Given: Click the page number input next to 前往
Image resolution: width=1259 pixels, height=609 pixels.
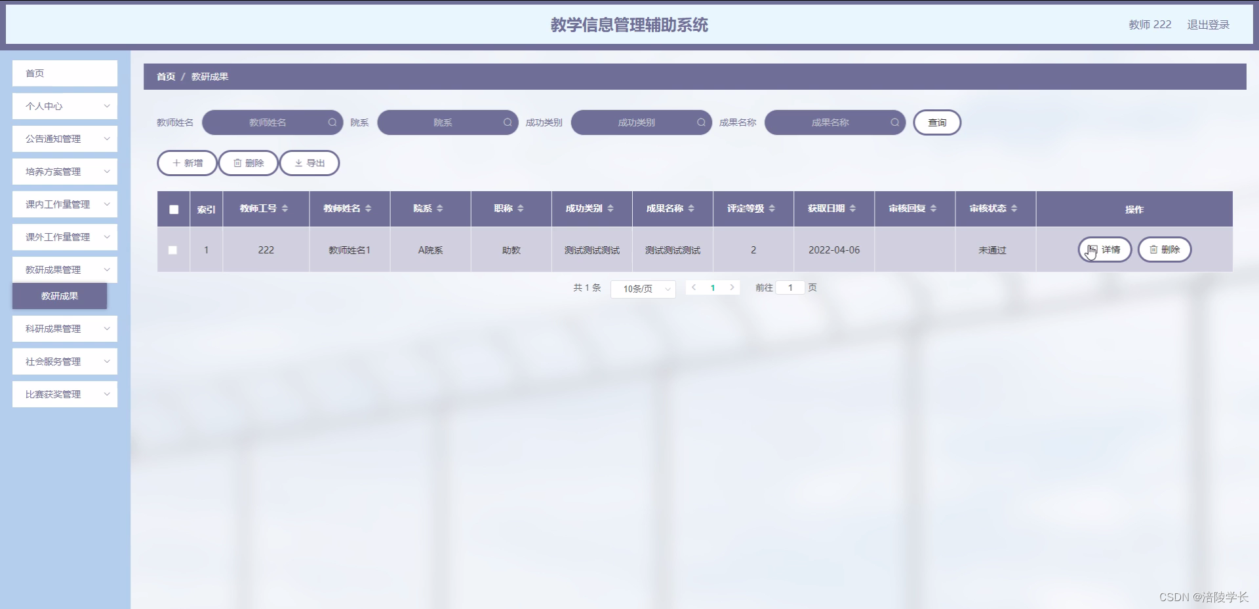Looking at the screenshot, I should pos(790,287).
